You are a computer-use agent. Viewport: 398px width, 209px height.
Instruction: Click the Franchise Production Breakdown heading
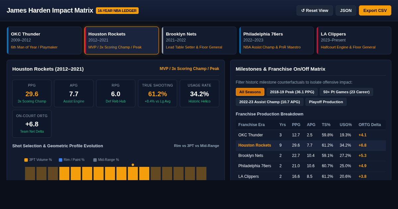pyautogui.click(x=270, y=114)
